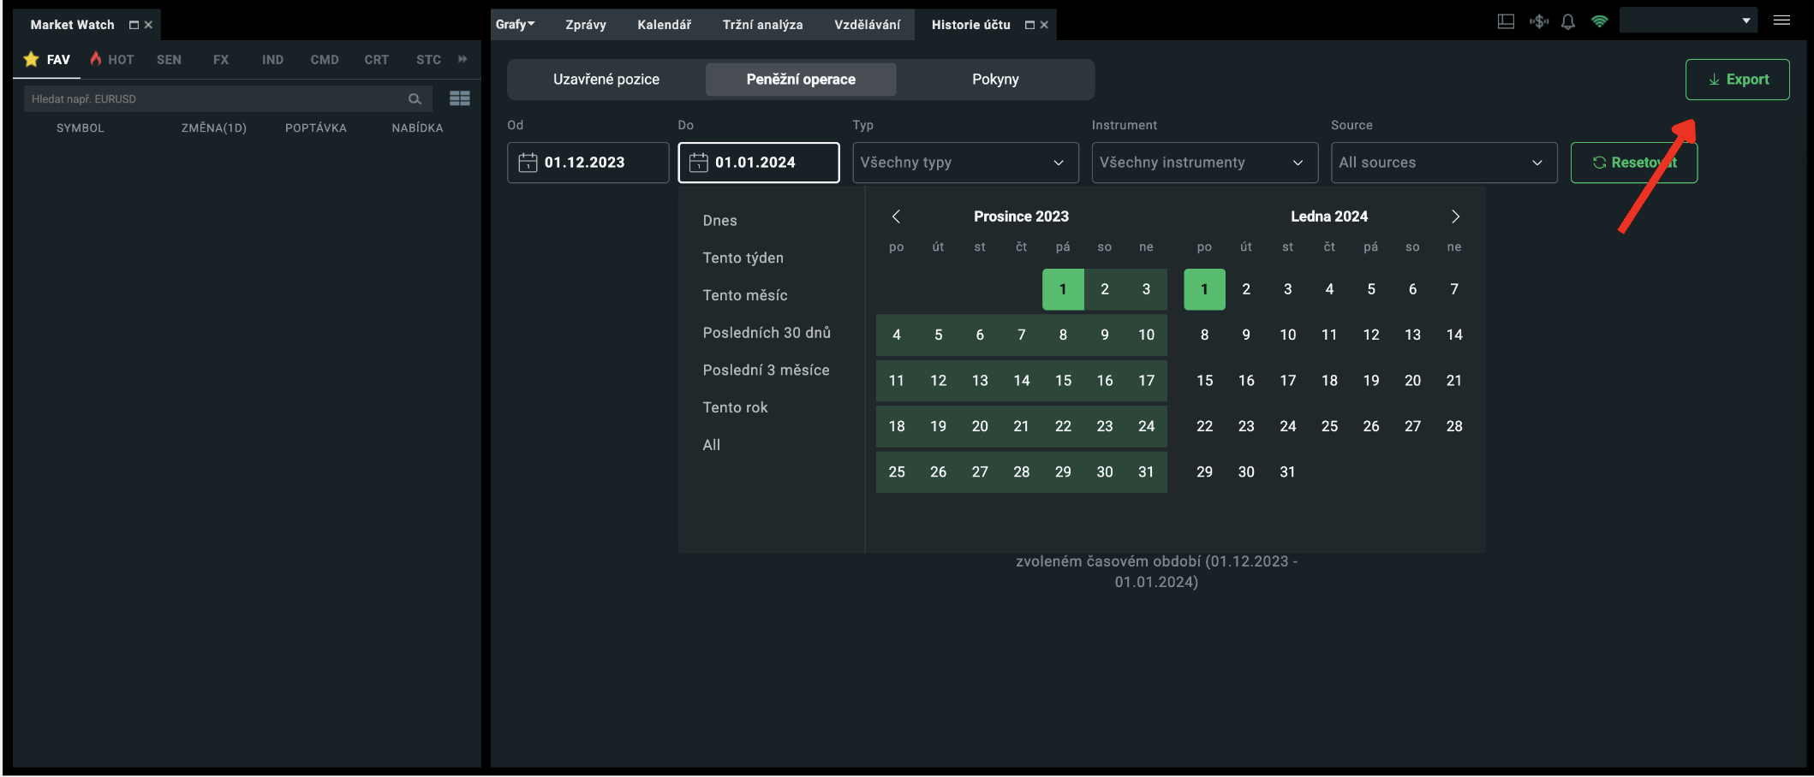The height and width of the screenshot is (777, 1814).
Task: Switch to the Uzavřené pozice tab
Action: coord(606,80)
